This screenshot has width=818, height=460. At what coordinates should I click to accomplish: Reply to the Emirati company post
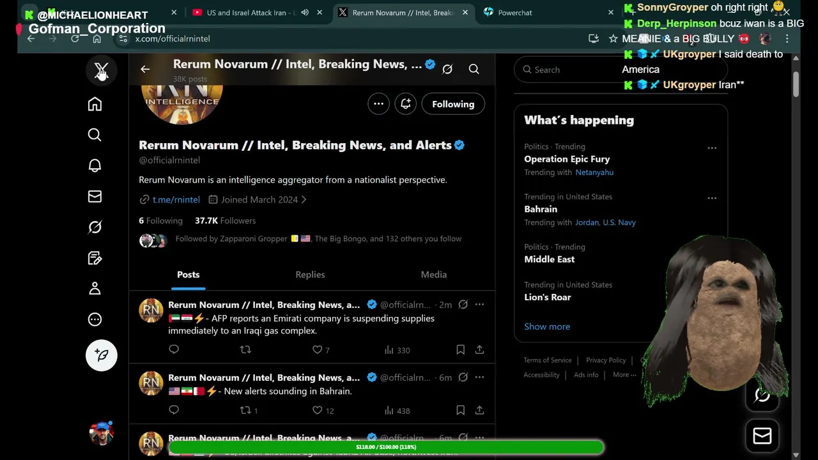(174, 349)
